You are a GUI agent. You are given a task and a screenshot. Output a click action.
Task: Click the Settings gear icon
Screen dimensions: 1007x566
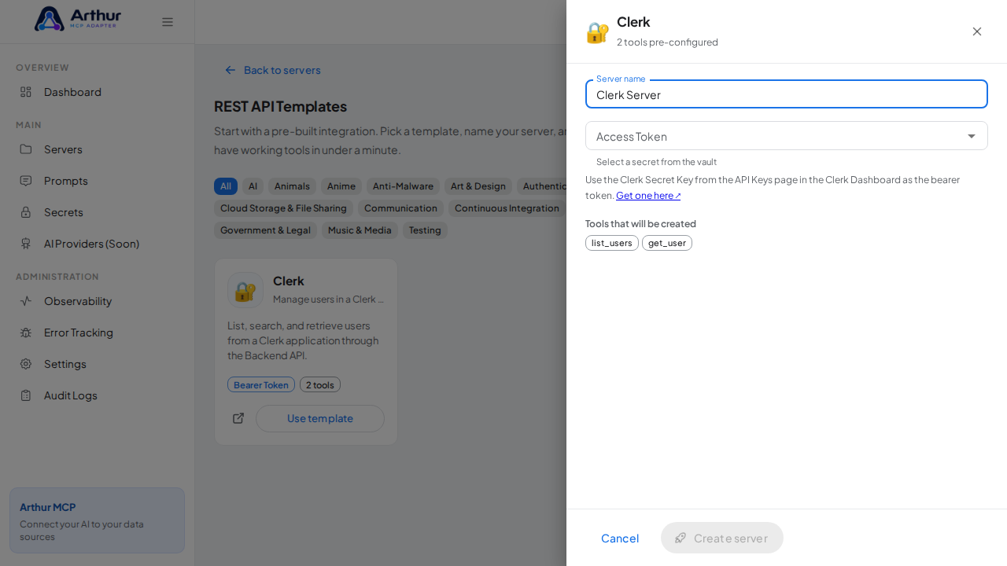pos(26,364)
